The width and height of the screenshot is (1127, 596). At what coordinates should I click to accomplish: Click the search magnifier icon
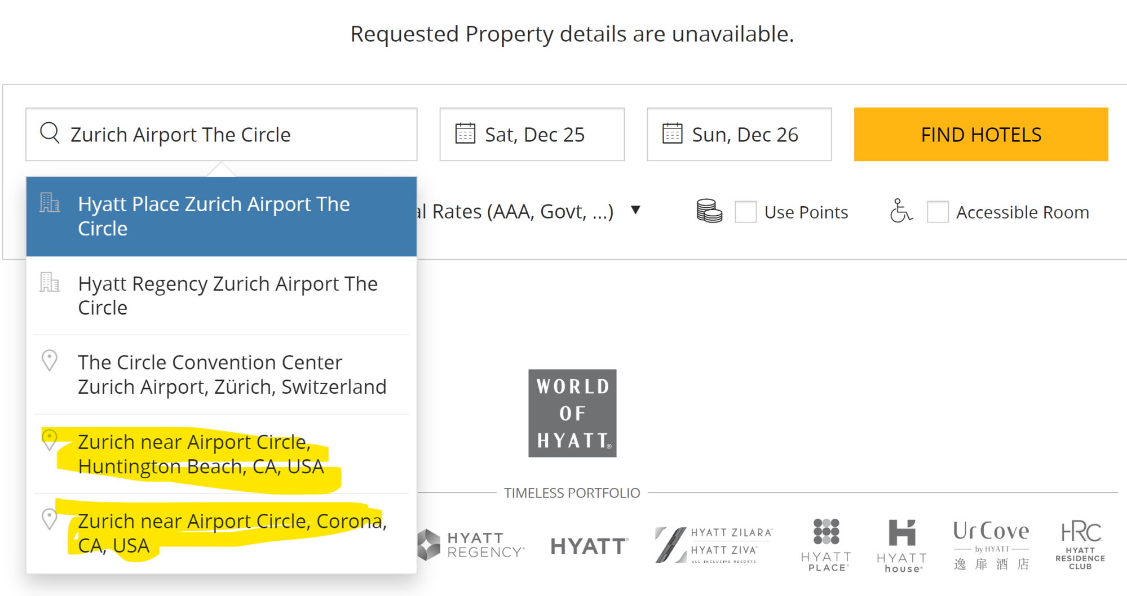pos(50,134)
